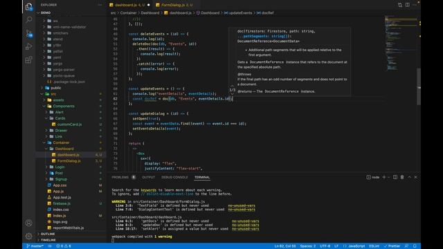Kill the terminal with trash icon
This screenshot has height=249, width=443.
(402, 177)
